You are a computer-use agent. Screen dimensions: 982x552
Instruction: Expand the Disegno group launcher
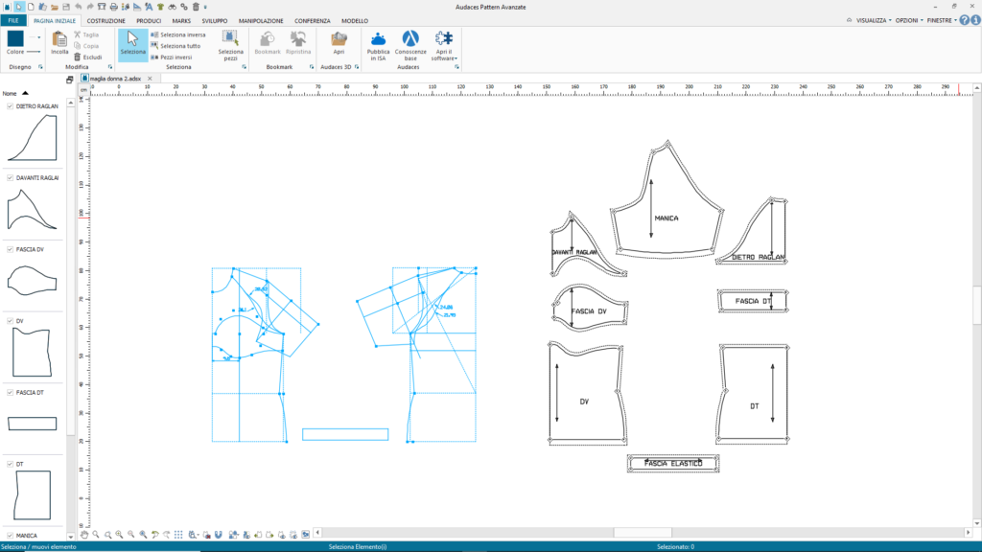click(40, 67)
